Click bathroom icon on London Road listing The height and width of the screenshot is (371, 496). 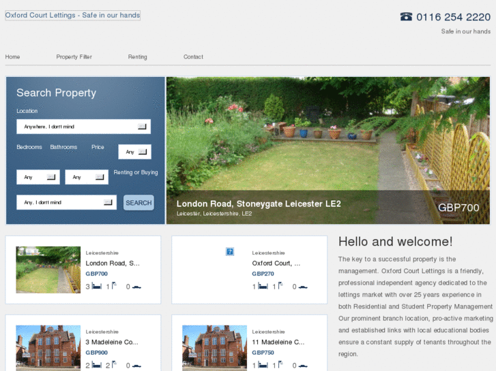[x=114, y=286]
